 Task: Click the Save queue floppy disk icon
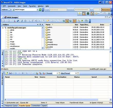[x=10, y=73]
